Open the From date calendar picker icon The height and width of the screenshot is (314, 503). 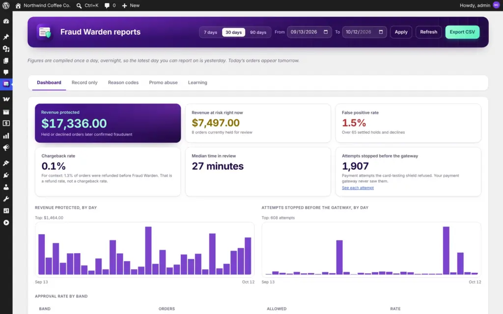pyautogui.click(x=326, y=32)
